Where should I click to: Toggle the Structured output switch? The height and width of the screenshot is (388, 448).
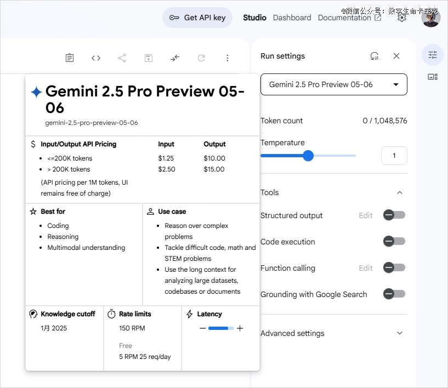point(394,215)
